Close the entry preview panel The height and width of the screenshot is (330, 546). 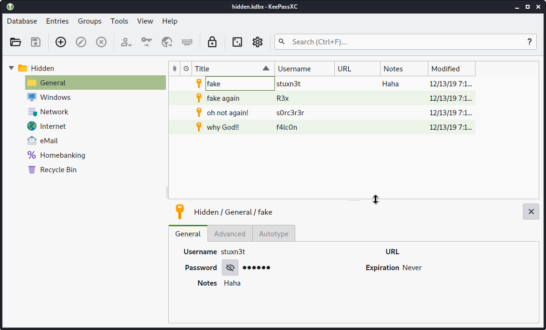coord(531,211)
